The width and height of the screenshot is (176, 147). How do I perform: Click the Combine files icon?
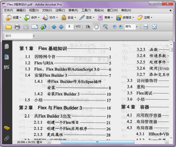(27, 18)
